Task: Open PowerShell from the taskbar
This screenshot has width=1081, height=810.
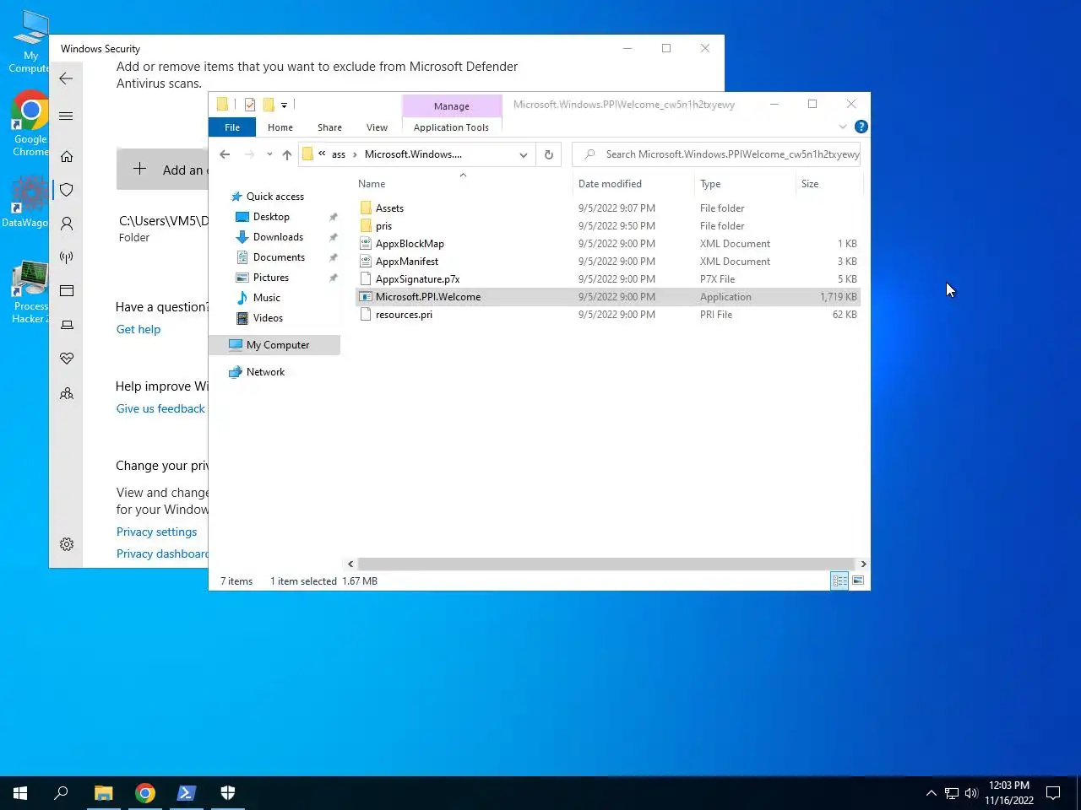Action: tap(186, 793)
